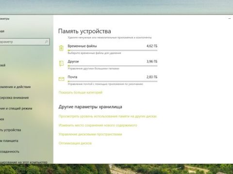Click the Почта usage bar
The image size is (233, 174).
coord(113,81)
